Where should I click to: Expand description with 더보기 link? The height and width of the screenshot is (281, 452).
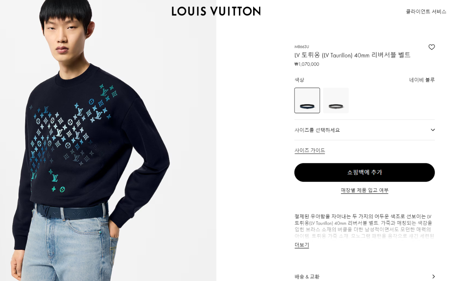point(302,245)
